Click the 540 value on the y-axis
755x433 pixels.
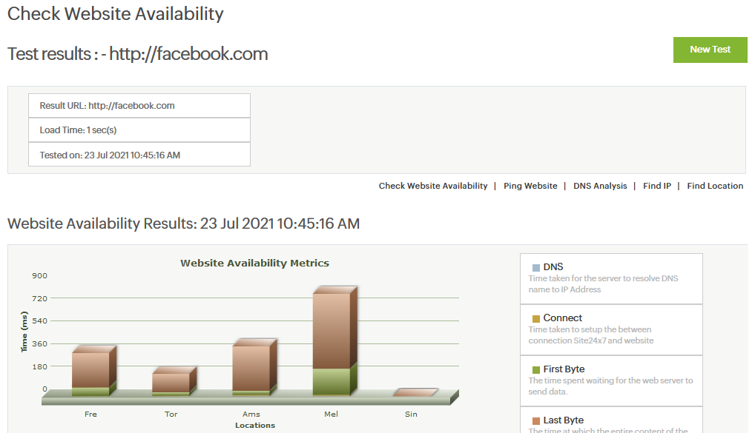pos(39,321)
